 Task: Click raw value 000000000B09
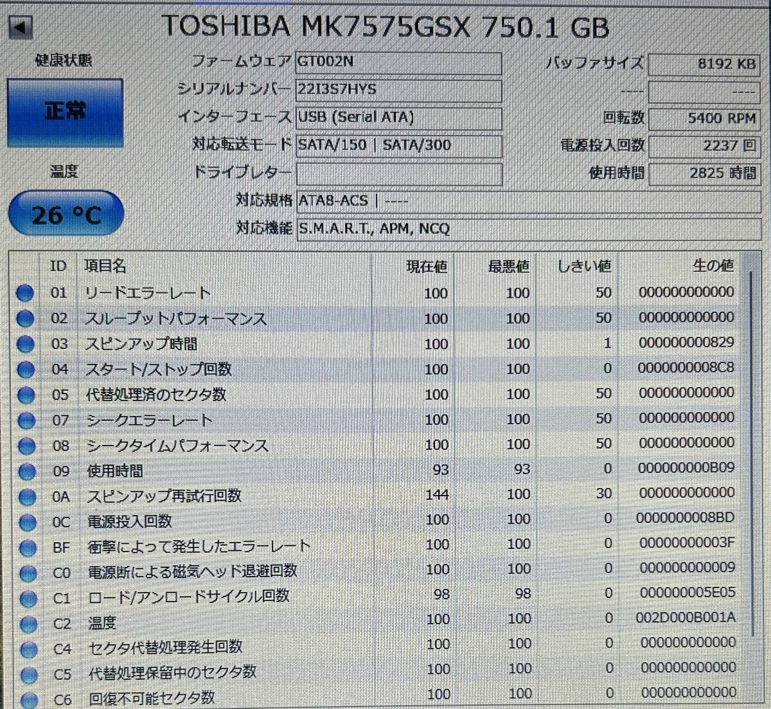686,468
